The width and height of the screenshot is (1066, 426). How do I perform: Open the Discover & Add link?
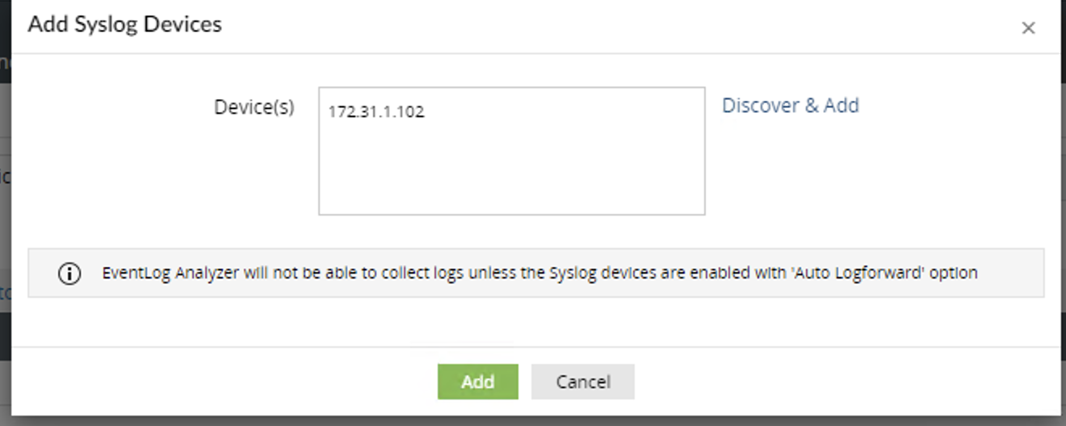[x=790, y=106]
